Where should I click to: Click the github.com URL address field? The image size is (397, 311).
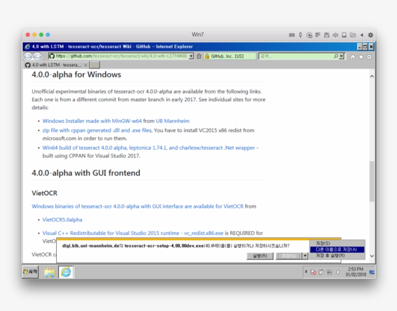122,56
